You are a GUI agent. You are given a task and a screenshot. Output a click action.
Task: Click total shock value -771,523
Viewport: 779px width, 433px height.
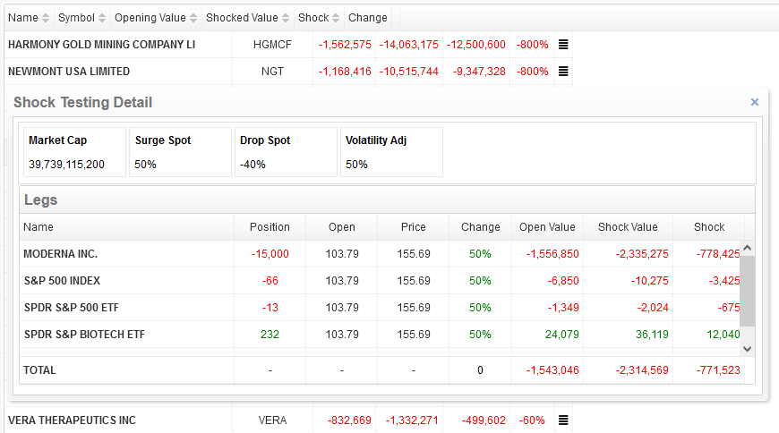[718, 370]
